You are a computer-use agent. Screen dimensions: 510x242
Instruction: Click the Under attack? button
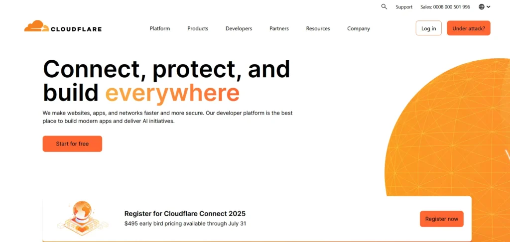click(468, 28)
